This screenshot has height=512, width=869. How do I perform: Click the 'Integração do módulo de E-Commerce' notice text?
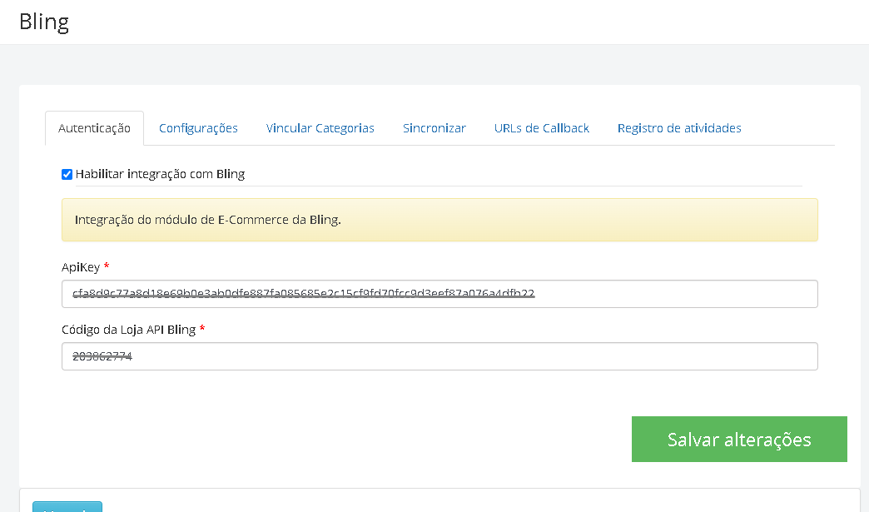point(208,220)
